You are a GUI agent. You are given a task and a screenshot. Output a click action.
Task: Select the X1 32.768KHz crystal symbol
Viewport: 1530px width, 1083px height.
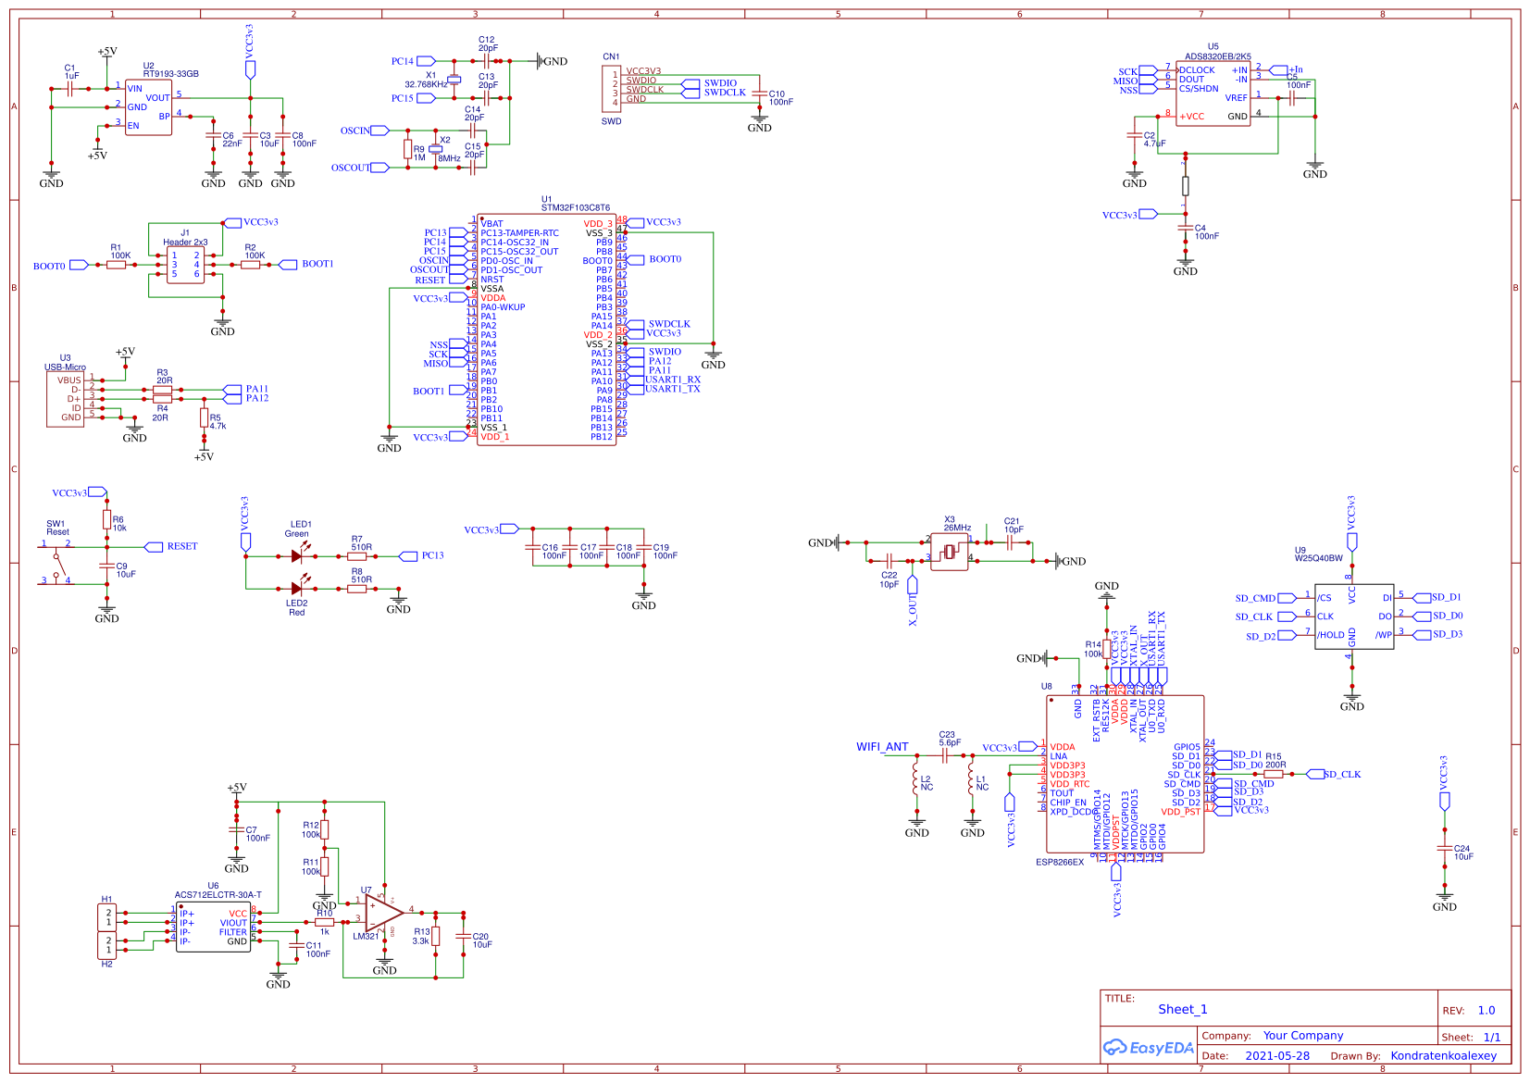454,80
